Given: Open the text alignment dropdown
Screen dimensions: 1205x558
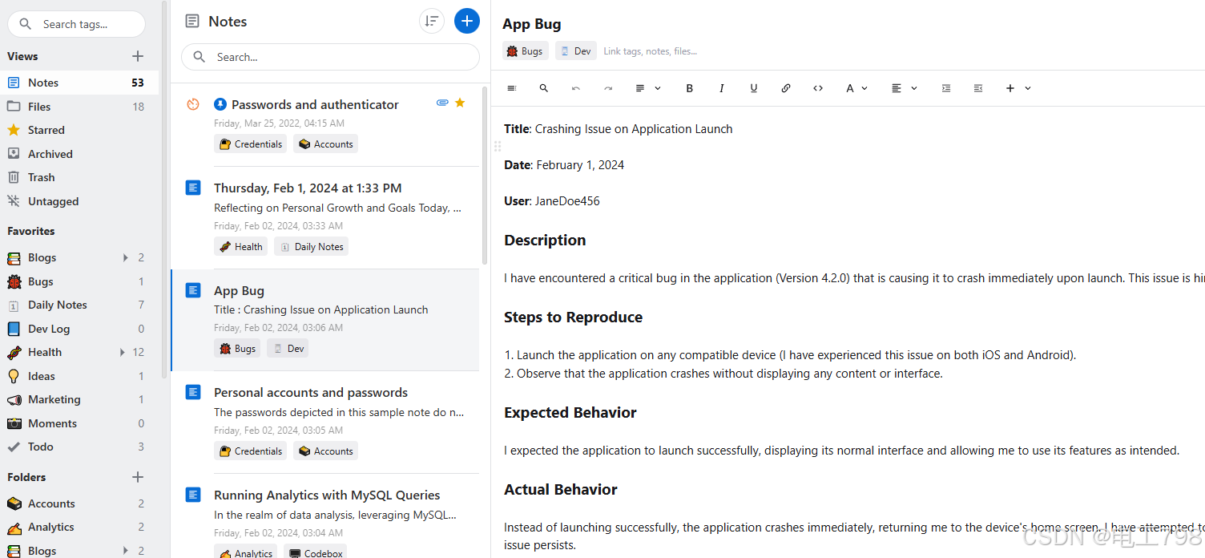Looking at the screenshot, I should click(904, 88).
